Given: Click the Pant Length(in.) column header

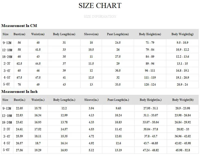Looking at the screenshot, I should tap(118, 100).
